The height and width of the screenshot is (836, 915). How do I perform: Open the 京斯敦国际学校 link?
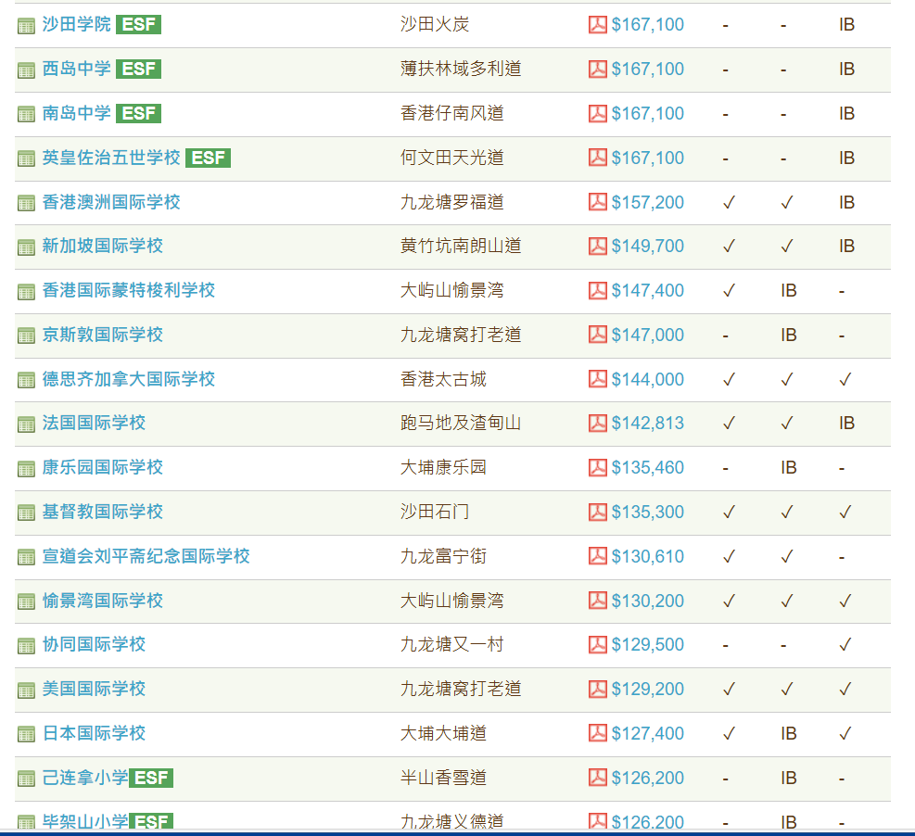102,335
